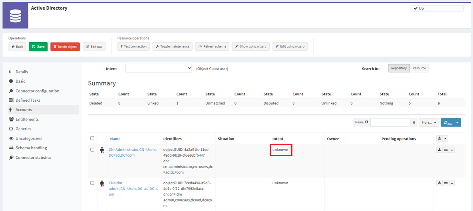Open CN=idm admin,CN=Users account link

pos(133,188)
